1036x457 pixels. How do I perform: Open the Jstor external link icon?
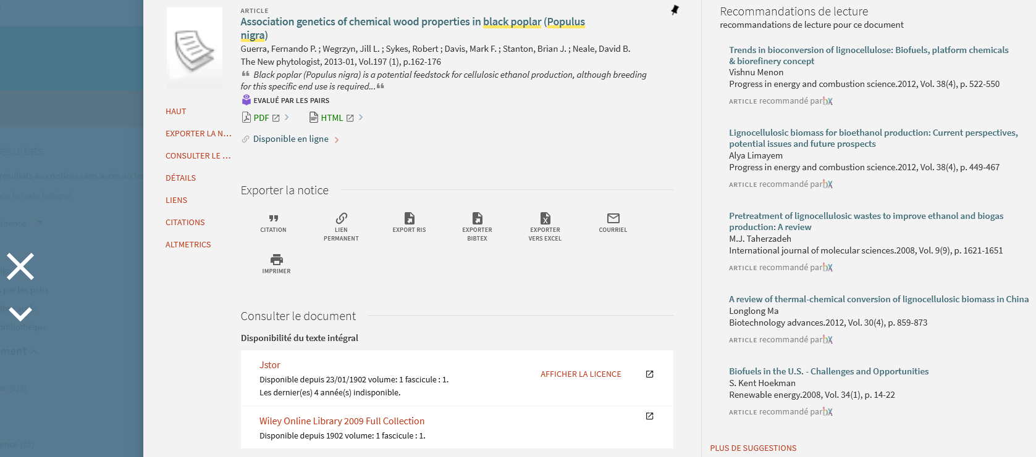click(649, 374)
